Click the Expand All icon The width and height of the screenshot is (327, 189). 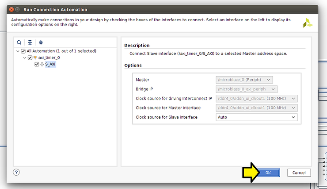41,42
